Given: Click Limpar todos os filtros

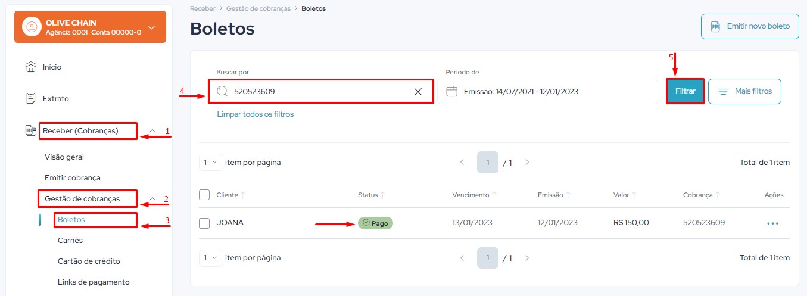Looking at the screenshot, I should [255, 114].
